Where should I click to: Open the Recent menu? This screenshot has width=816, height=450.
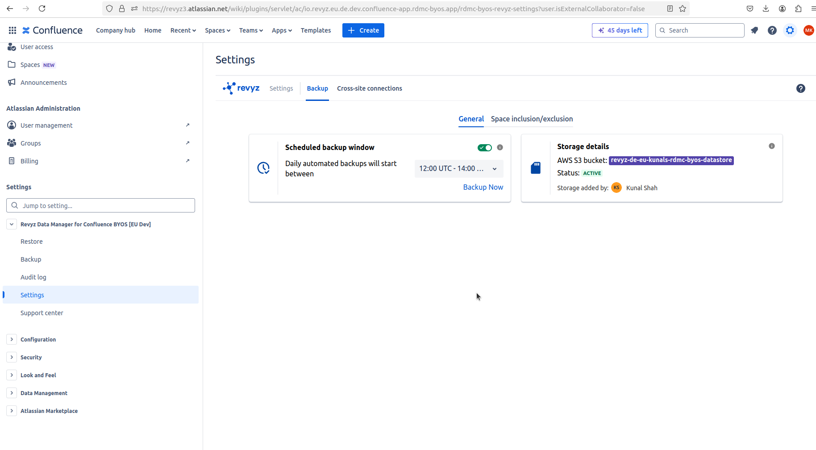click(x=183, y=30)
